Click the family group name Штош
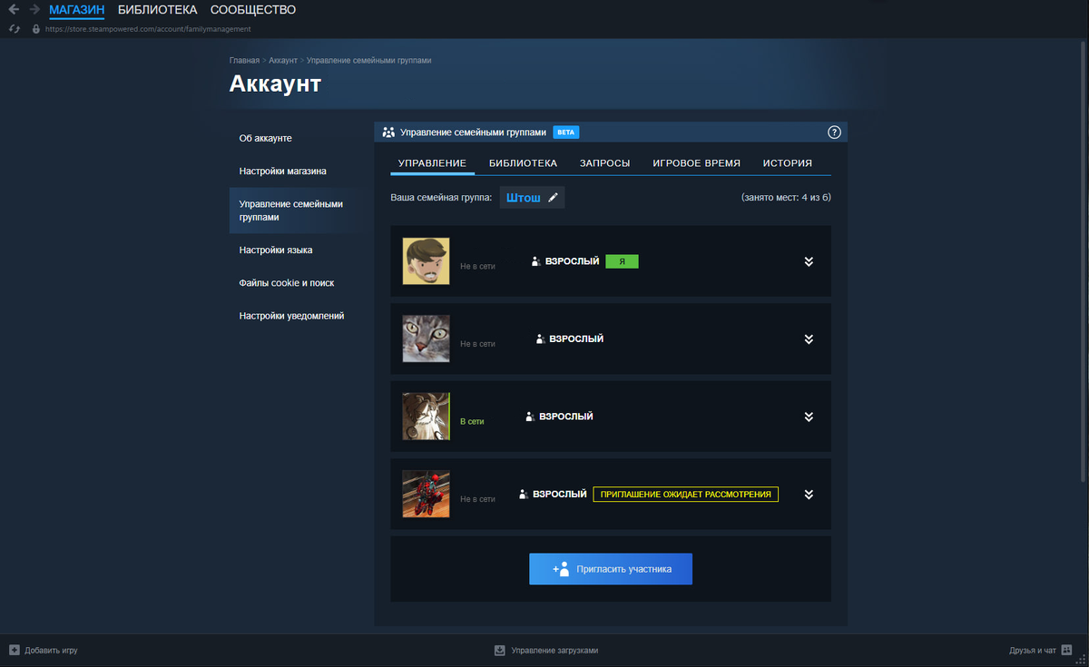This screenshot has height=667, width=1089. click(524, 197)
